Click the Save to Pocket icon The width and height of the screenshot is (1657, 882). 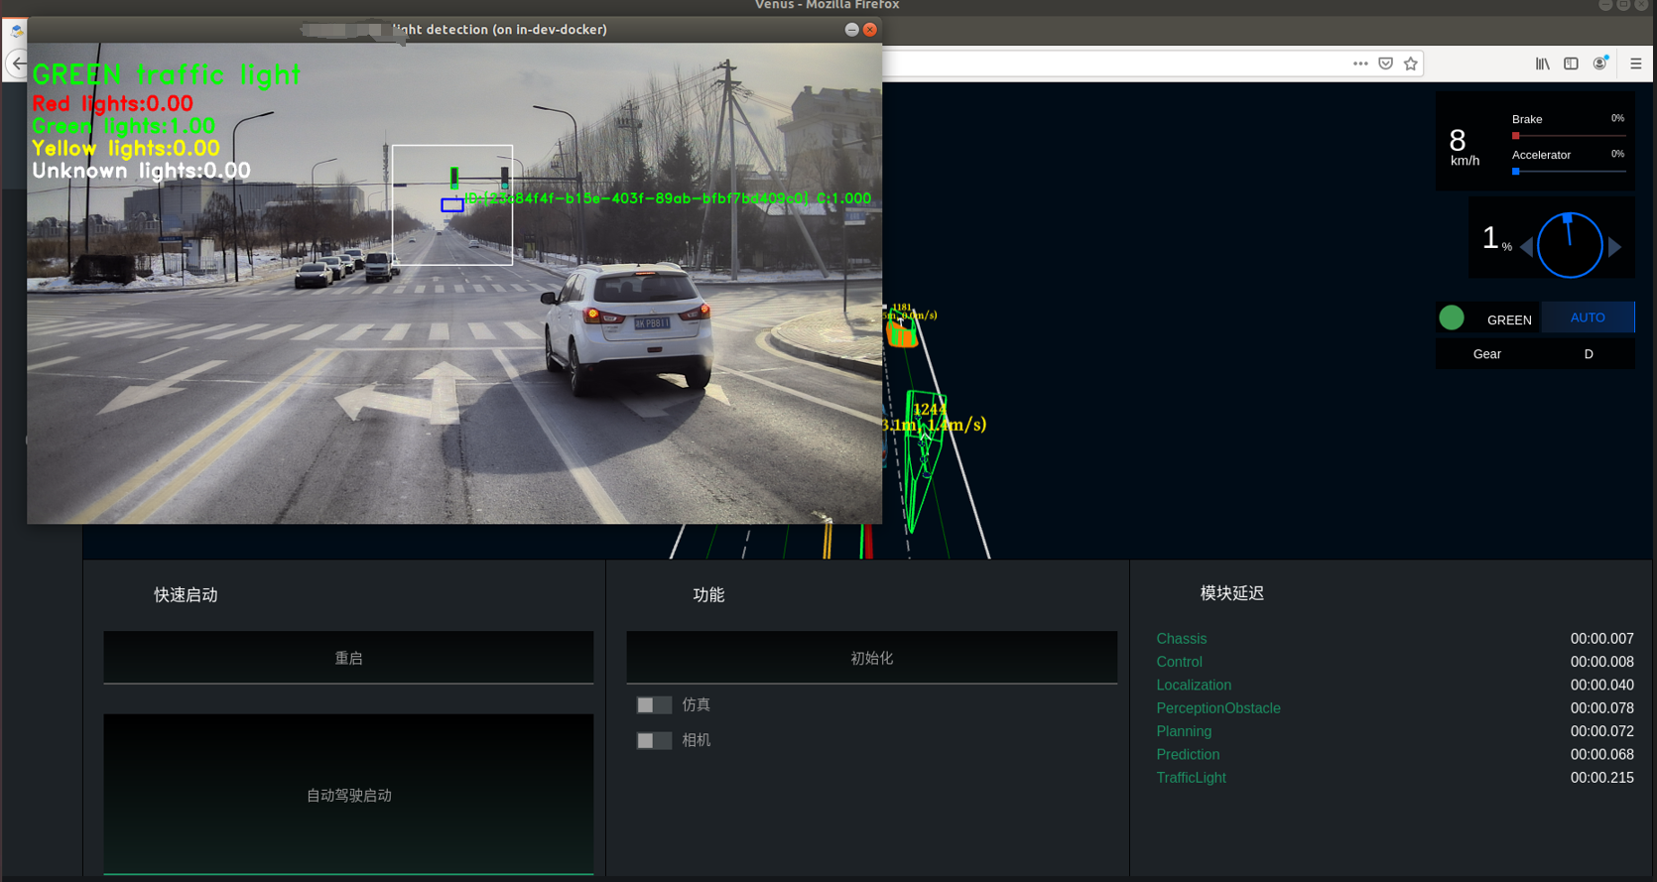point(1385,63)
